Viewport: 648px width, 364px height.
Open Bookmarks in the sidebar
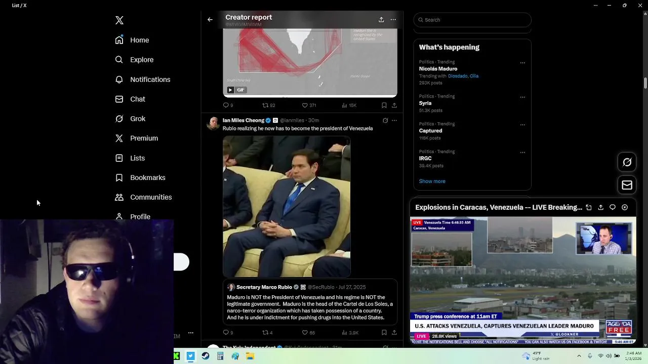pos(140,177)
